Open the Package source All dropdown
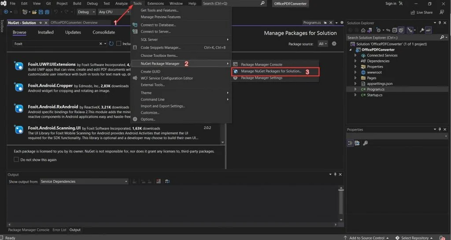The width and height of the screenshot is (451, 240). coord(322,44)
